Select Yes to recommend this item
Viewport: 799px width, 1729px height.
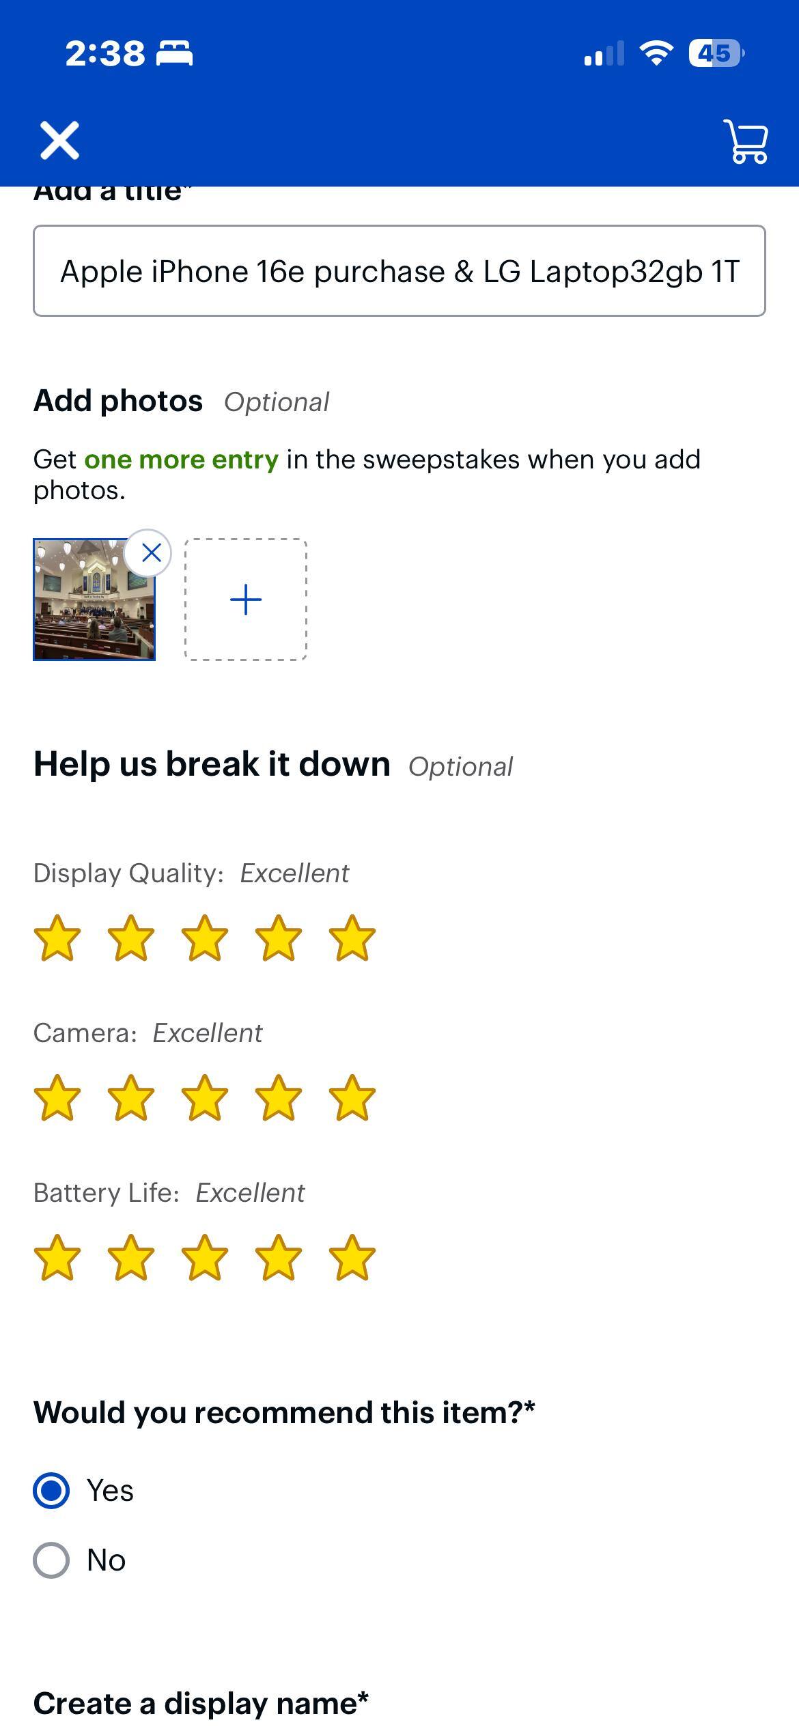[x=51, y=1491]
